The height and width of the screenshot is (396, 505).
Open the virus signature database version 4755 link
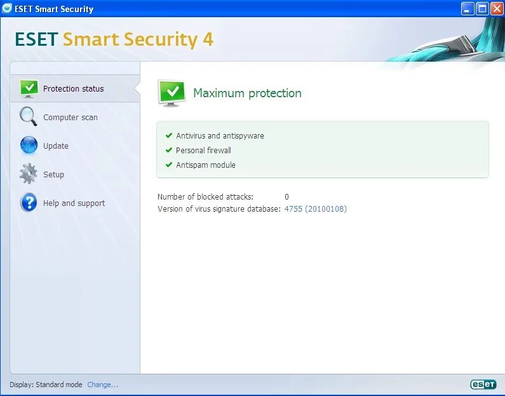point(316,208)
